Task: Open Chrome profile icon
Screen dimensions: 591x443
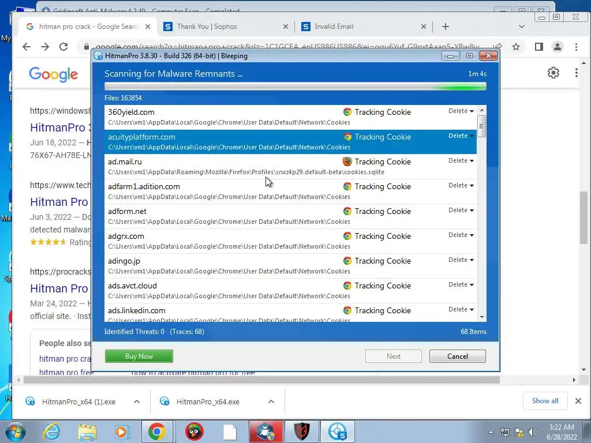Action: [x=558, y=47]
